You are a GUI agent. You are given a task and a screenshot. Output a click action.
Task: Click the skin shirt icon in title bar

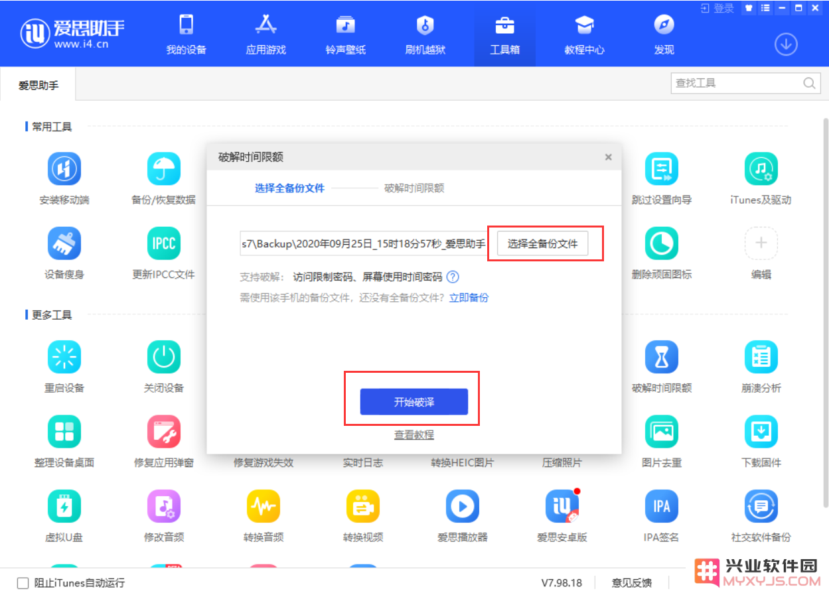tap(749, 8)
